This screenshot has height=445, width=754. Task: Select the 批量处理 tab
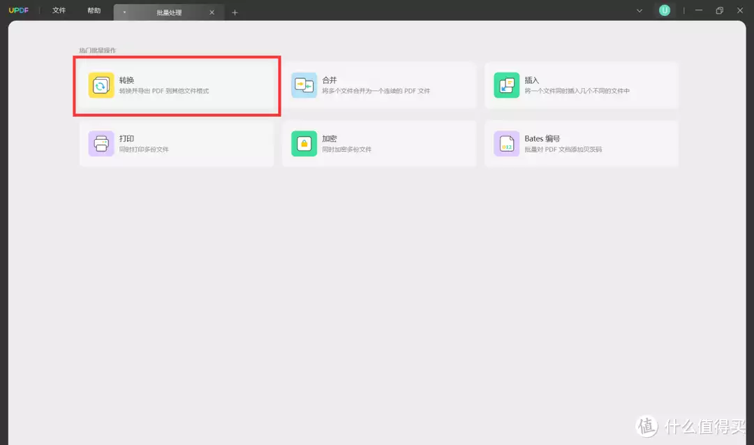tap(169, 13)
